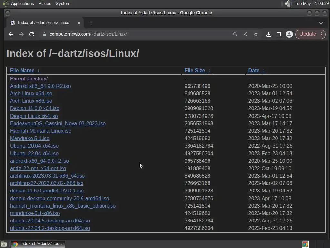Click the show desktop icon in bottom panel
Viewport: 330px width, 248px height.
point(4,244)
